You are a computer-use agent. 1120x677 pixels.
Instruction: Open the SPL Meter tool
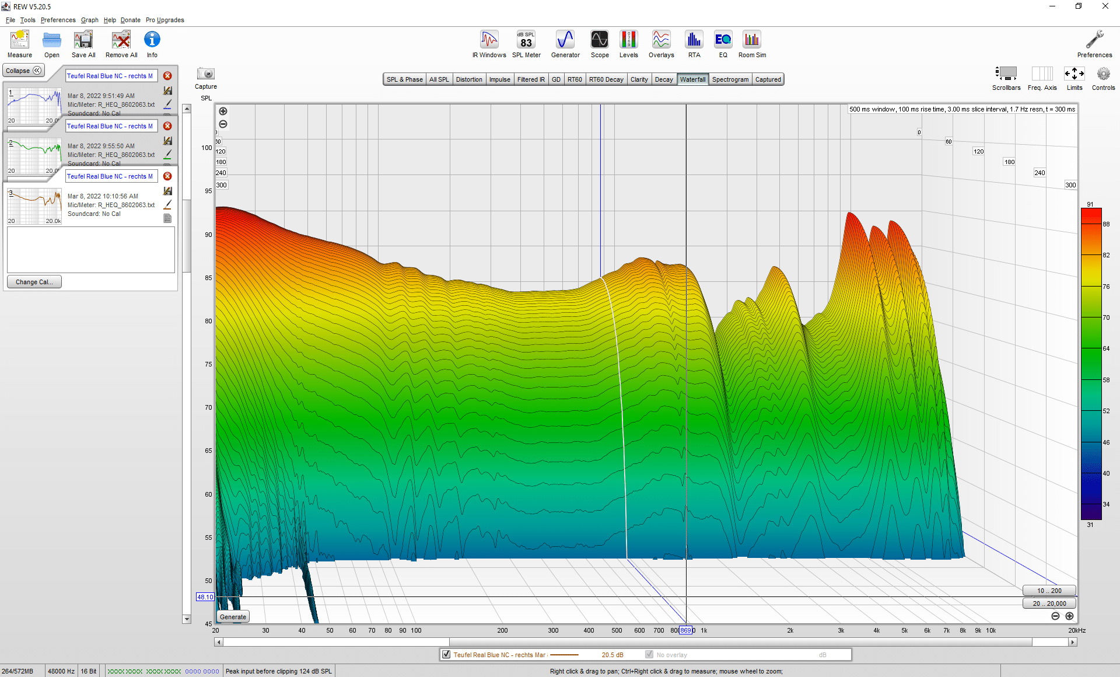526,44
